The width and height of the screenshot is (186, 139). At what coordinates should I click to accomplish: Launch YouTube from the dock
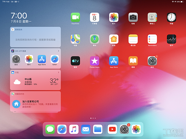[112, 129]
